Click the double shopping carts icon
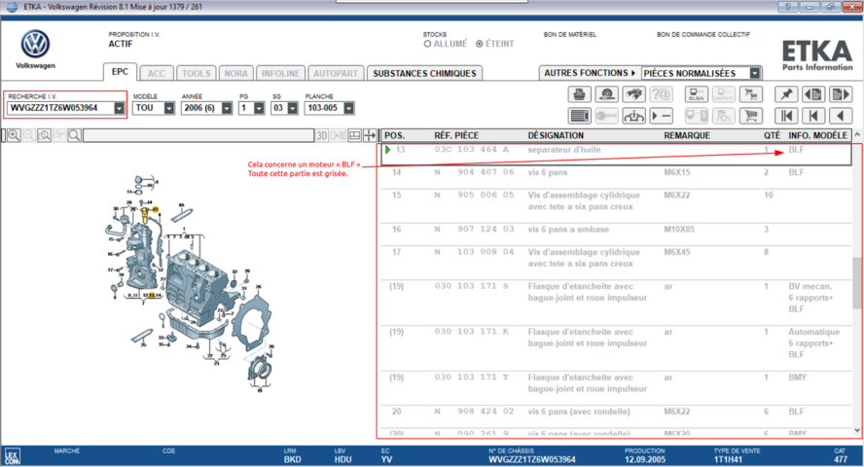The height and width of the screenshot is (467, 864). coord(750,94)
